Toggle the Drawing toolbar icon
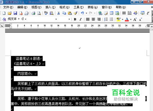 tap(135, 13)
